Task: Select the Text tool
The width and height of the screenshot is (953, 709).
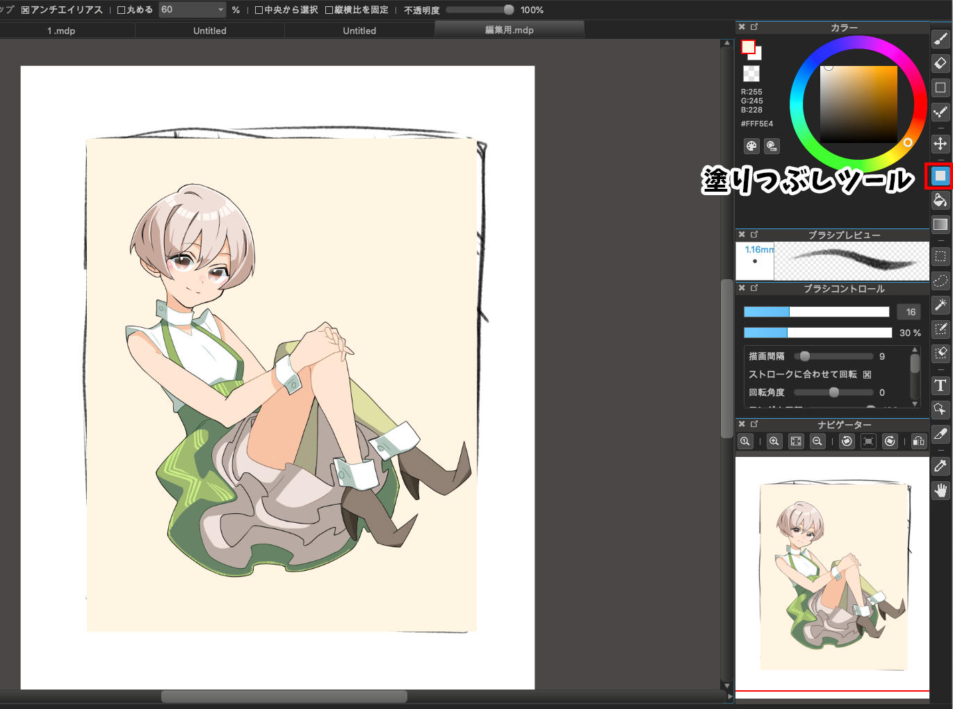Action: point(940,385)
